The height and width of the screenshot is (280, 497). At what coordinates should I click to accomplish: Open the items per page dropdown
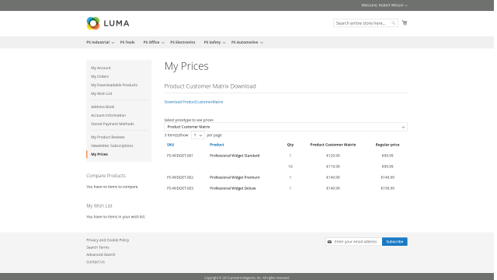[x=198, y=135]
